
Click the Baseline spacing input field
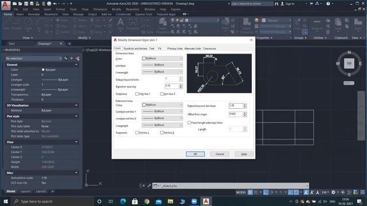click(172, 86)
